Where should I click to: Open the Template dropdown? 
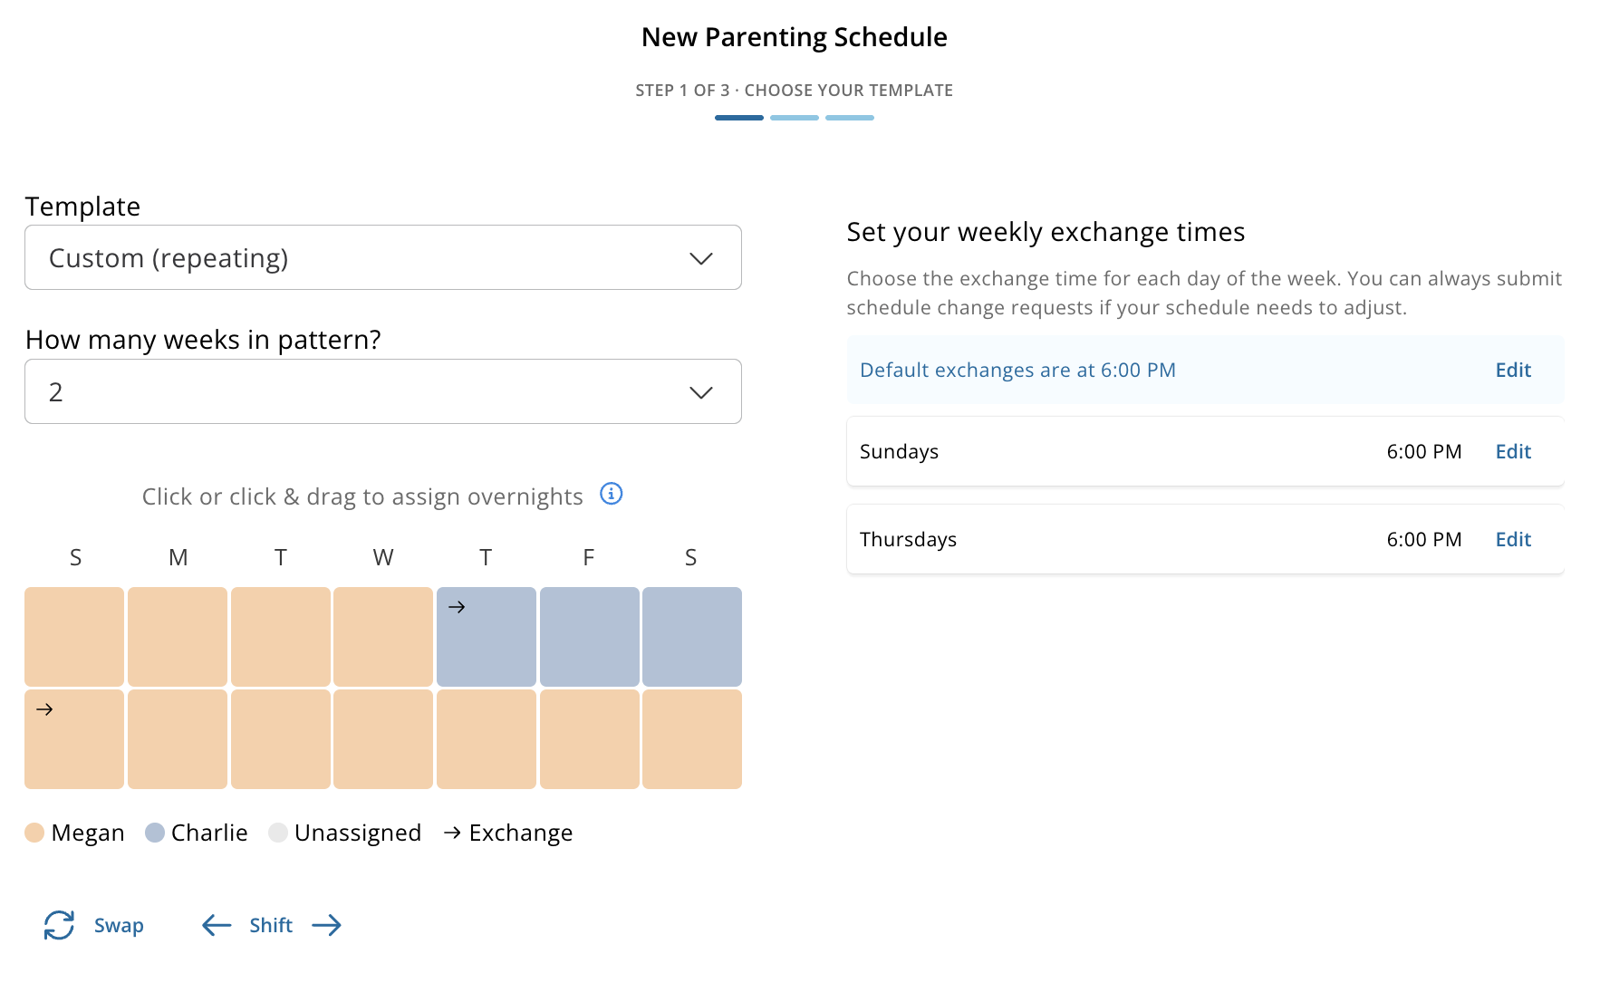pyautogui.click(x=383, y=257)
